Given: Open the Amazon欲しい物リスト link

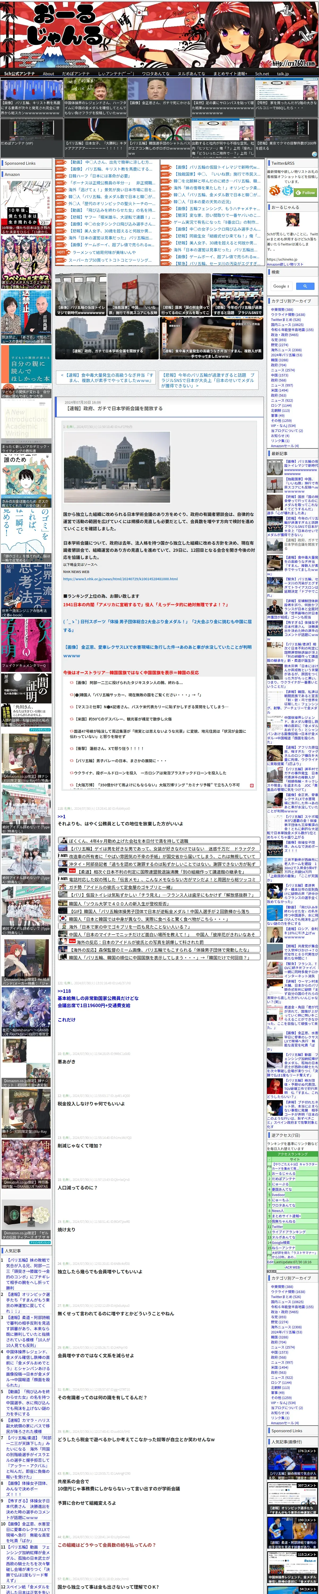Looking at the screenshot, I should 285,264.
